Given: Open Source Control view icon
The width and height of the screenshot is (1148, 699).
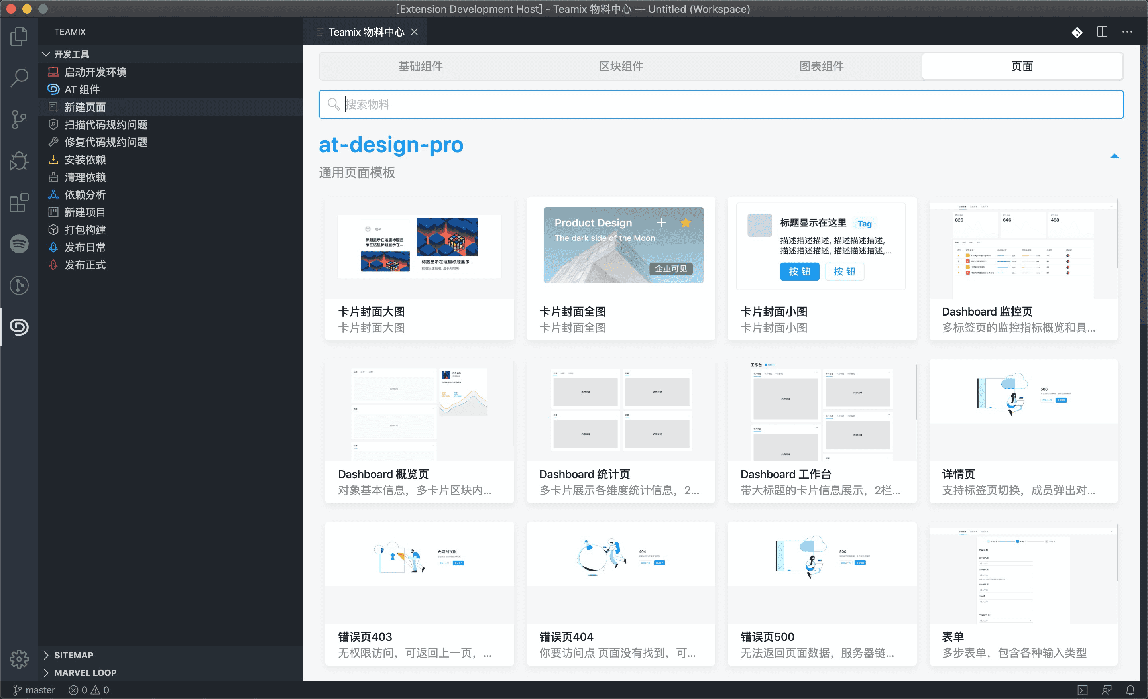Looking at the screenshot, I should point(19,119).
